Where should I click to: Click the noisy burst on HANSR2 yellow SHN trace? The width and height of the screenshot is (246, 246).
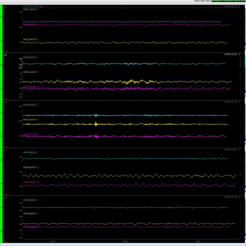131,82
